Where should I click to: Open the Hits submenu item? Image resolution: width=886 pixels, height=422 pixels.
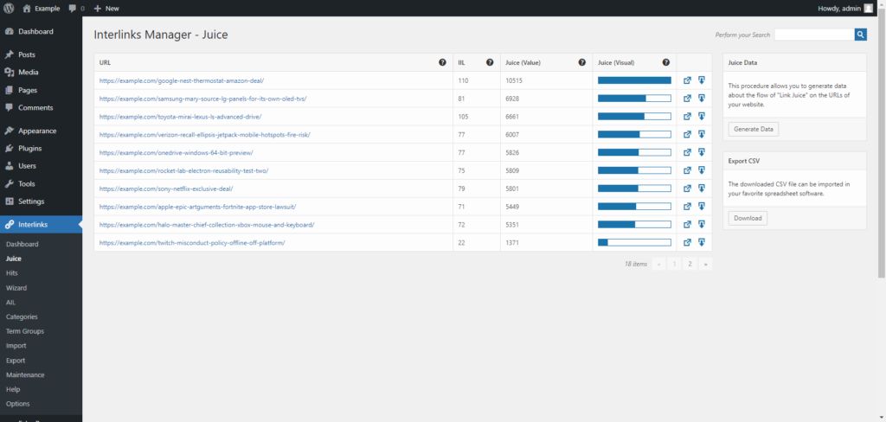pos(12,273)
